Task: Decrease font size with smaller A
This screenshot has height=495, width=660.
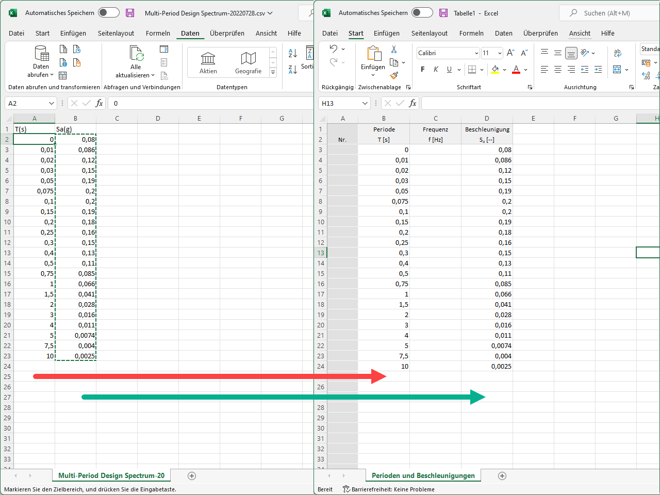Action: pyautogui.click(x=524, y=53)
